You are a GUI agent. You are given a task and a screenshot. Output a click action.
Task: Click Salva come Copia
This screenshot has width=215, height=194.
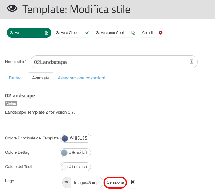coord(115,33)
